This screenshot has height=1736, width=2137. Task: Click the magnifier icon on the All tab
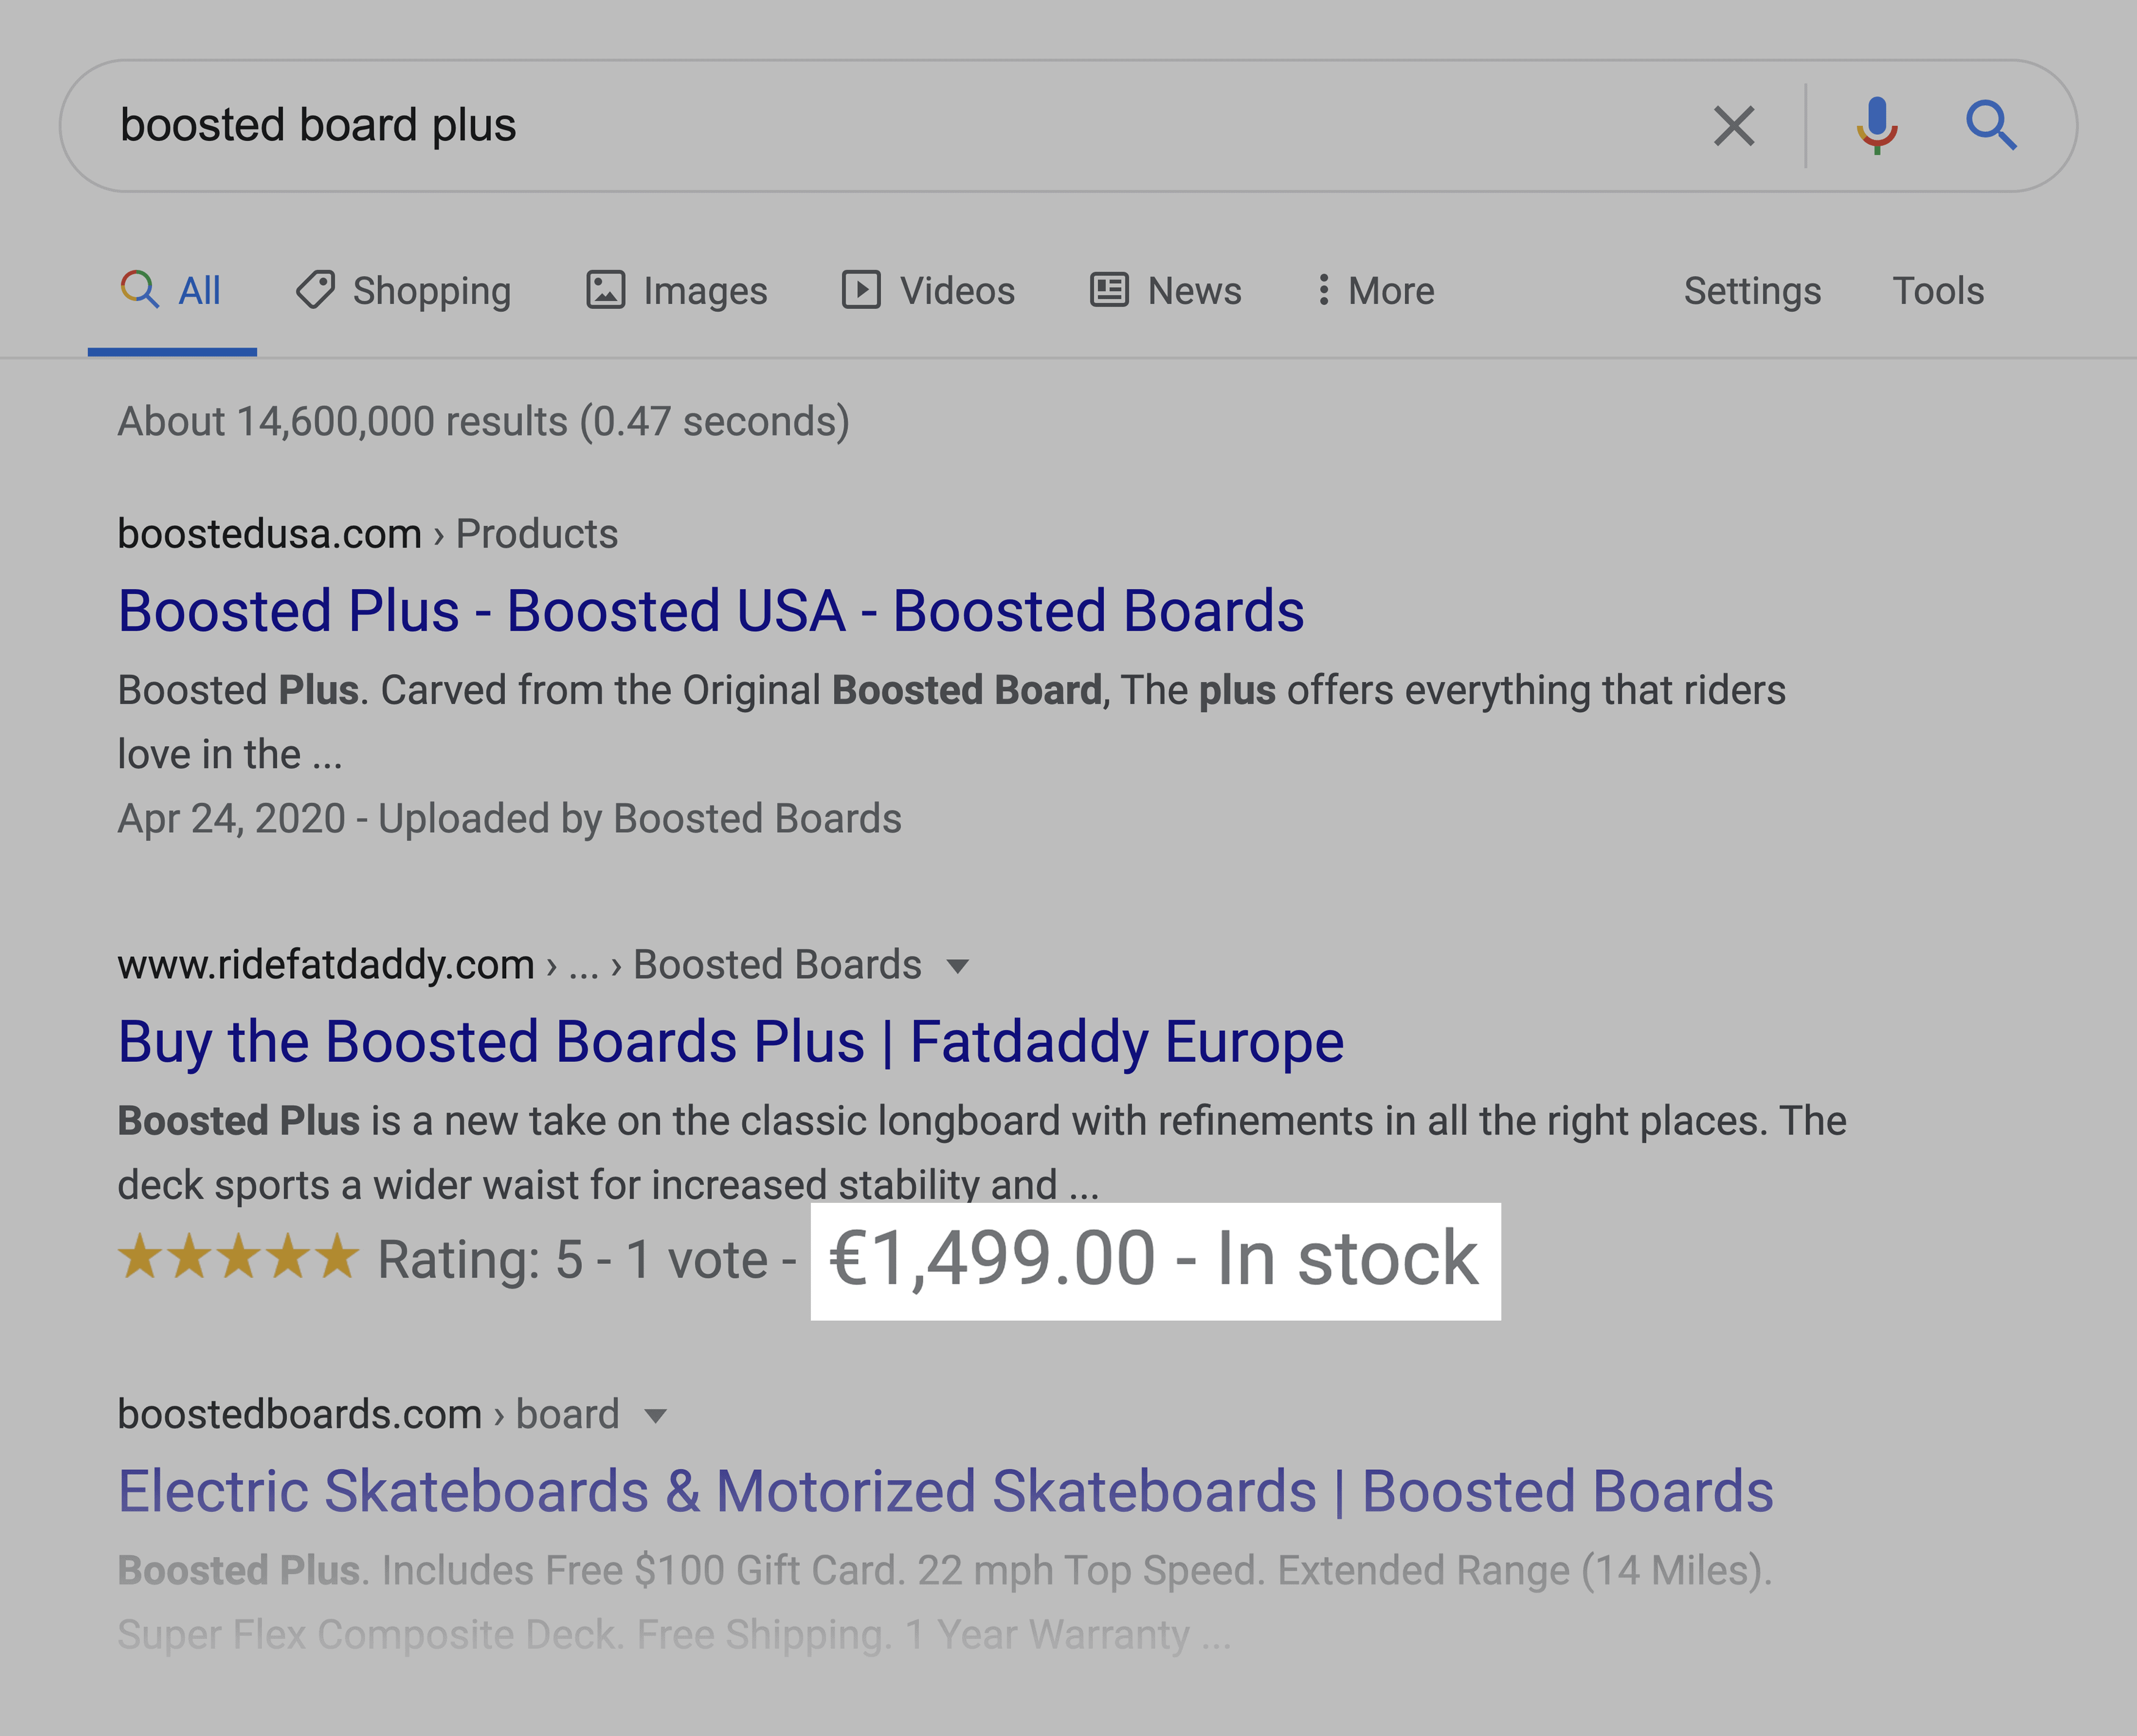pos(140,290)
